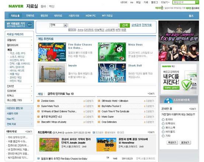Open the 사용자 리뷰 tab in navigation bar
The image size is (204, 162).
(74, 15)
